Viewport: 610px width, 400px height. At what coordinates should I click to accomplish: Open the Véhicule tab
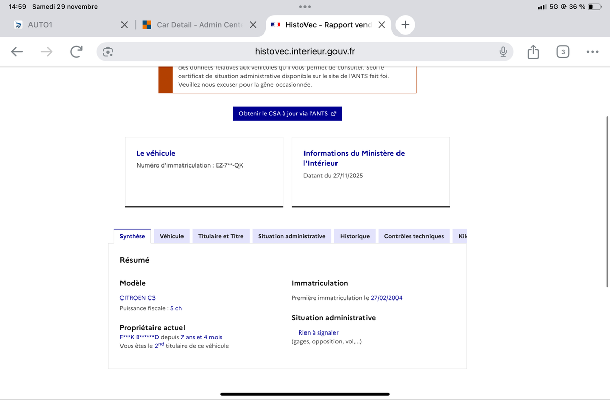[x=172, y=236]
